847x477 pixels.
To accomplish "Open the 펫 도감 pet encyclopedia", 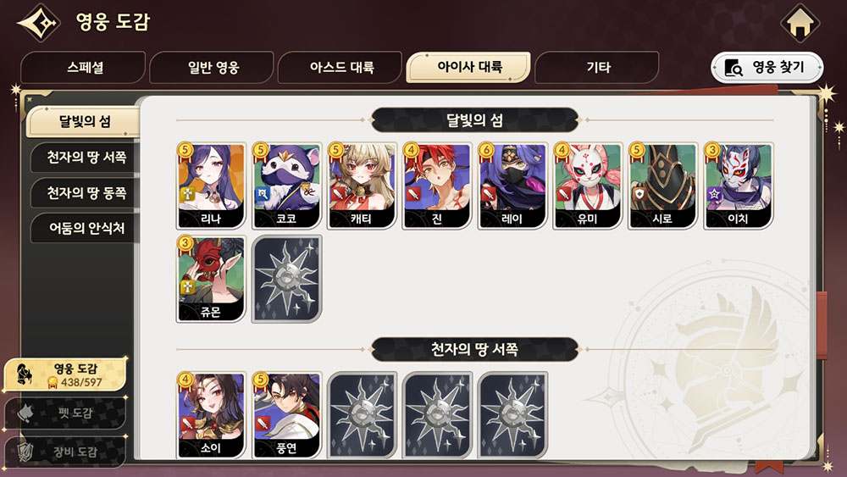I will [65, 413].
